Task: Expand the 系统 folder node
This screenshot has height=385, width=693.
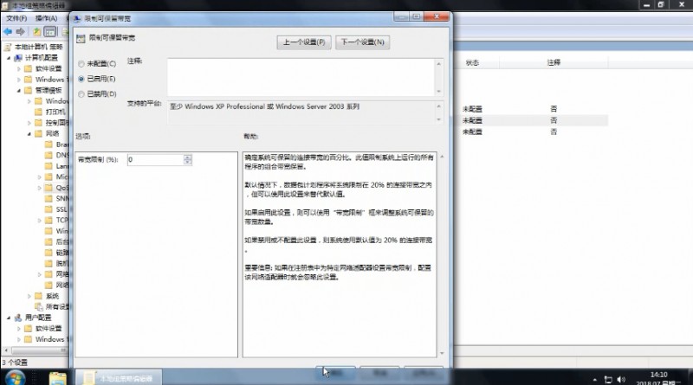Action: click(29, 296)
